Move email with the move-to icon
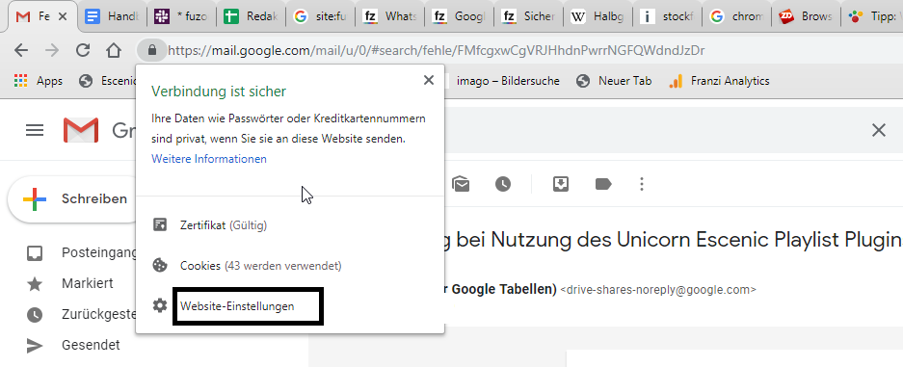Screen dimensions: 903x367 coord(560,183)
